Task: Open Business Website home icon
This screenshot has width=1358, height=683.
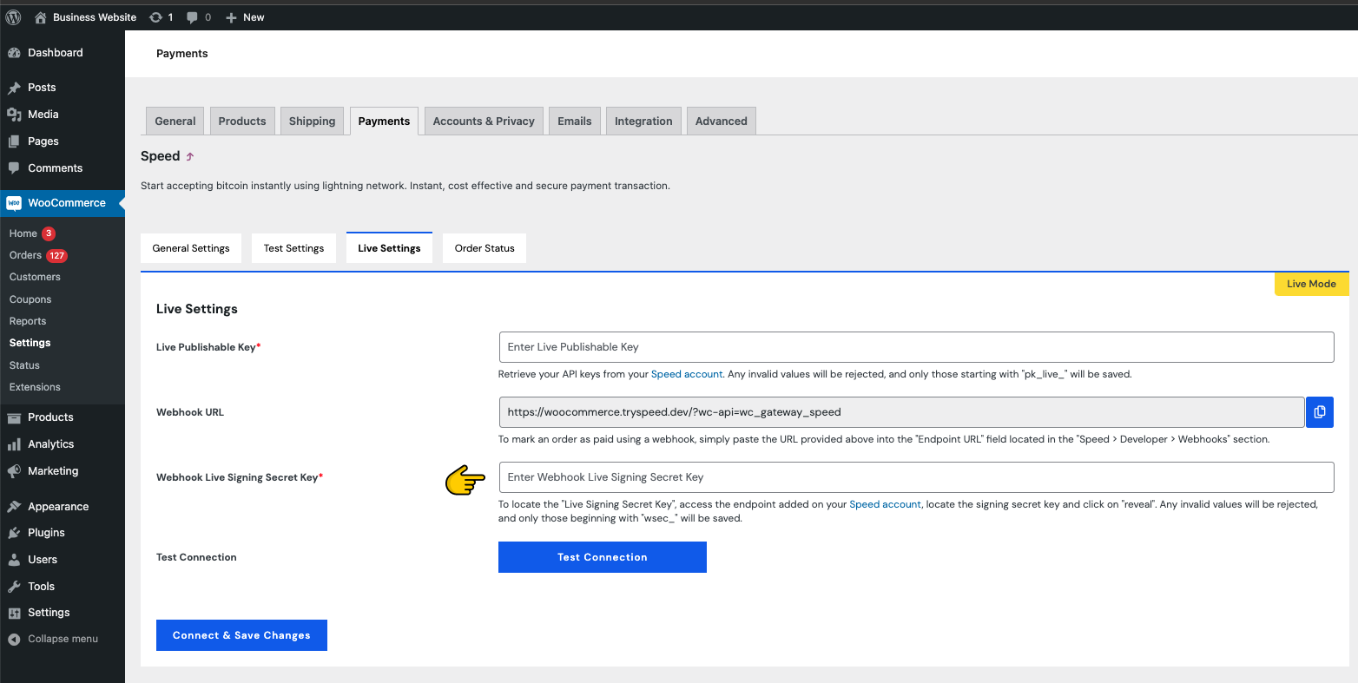Action: pyautogui.click(x=41, y=17)
